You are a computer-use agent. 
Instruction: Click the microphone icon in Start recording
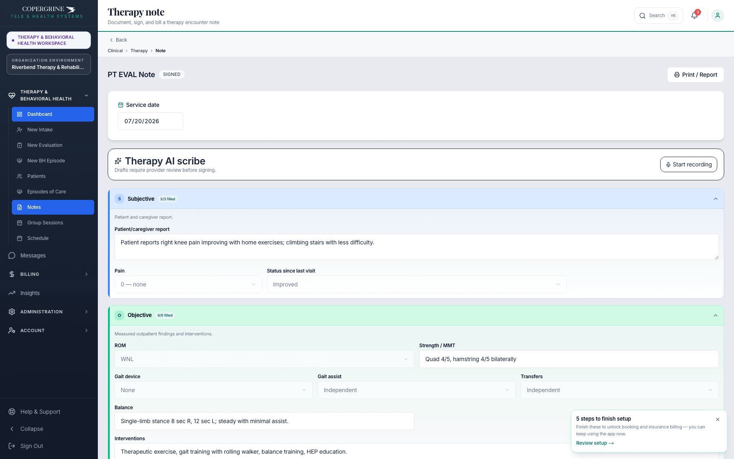coord(668,164)
